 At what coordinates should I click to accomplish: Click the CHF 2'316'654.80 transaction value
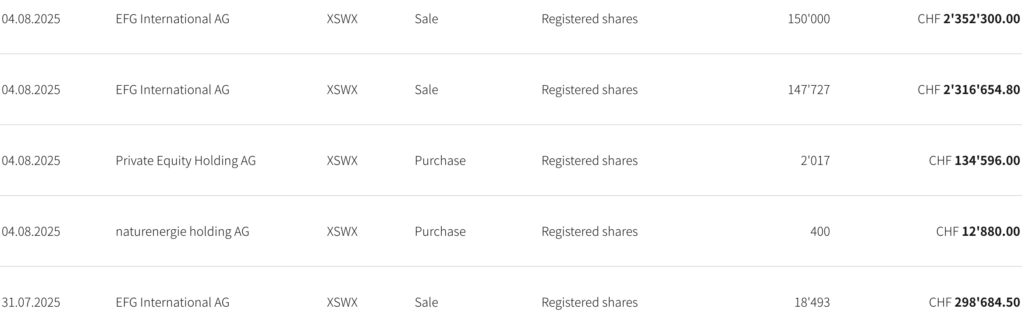point(969,90)
